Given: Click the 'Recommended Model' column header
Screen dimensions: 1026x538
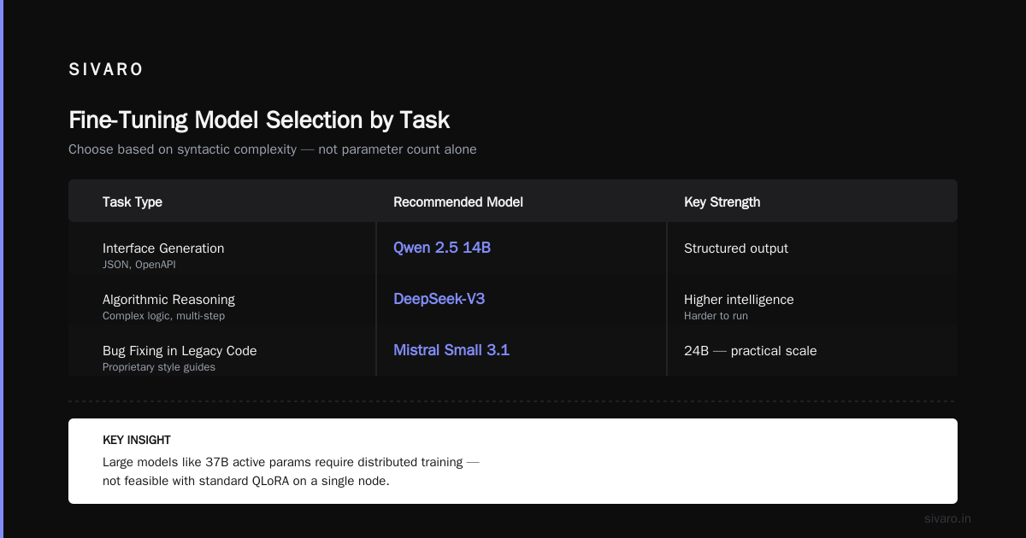Looking at the screenshot, I should pyautogui.click(x=458, y=202).
